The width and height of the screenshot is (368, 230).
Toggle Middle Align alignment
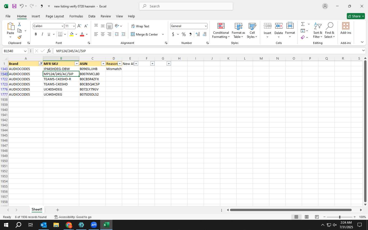103,26
